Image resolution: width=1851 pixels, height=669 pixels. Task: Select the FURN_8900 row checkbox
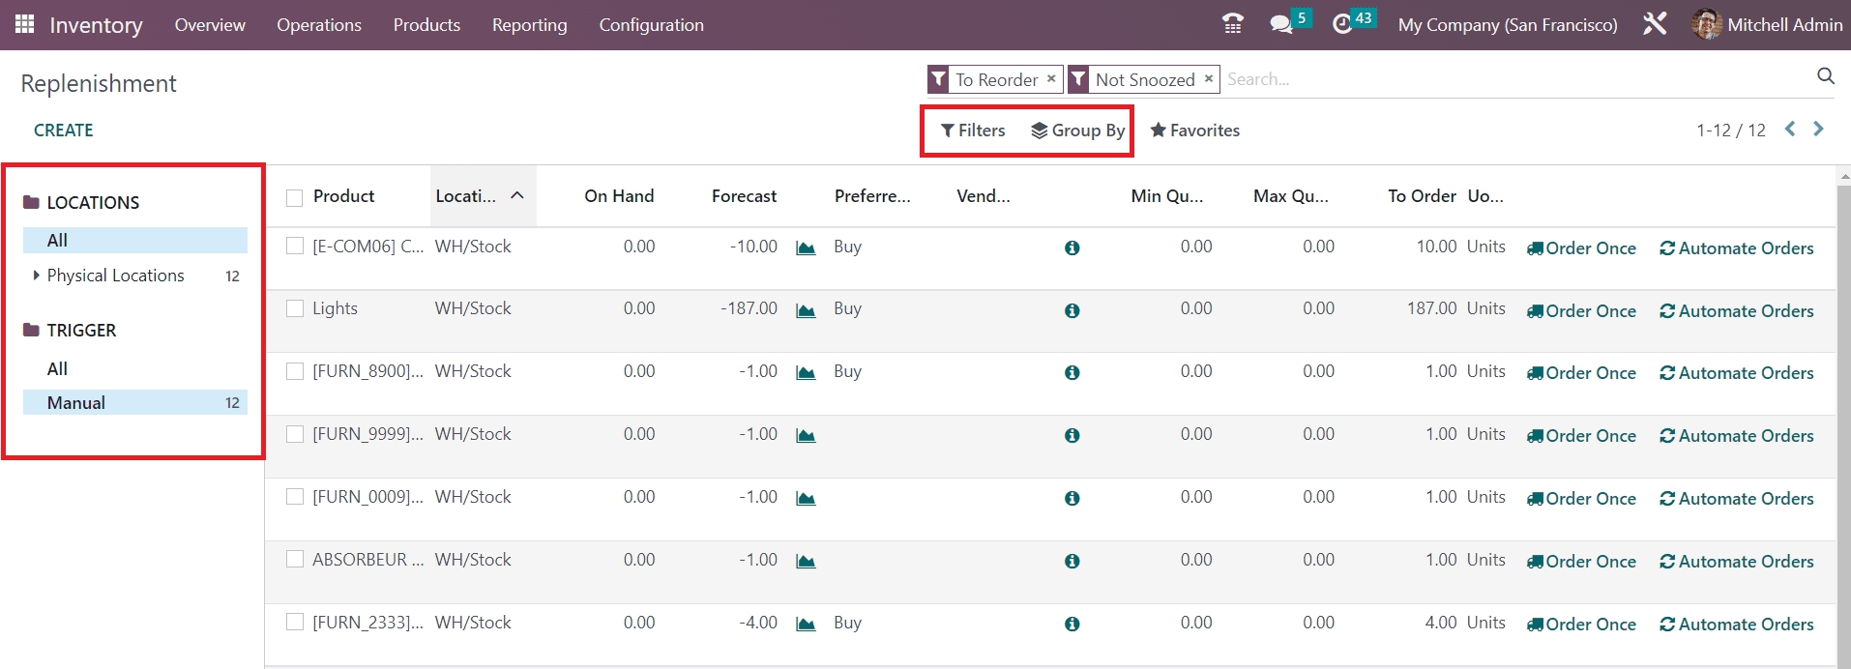[x=295, y=371]
